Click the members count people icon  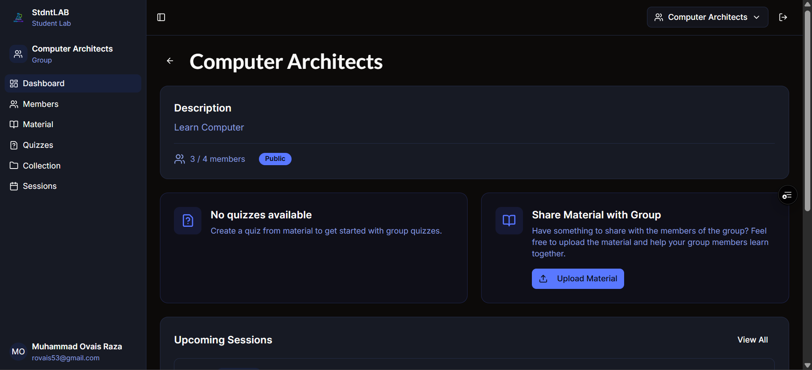[180, 159]
